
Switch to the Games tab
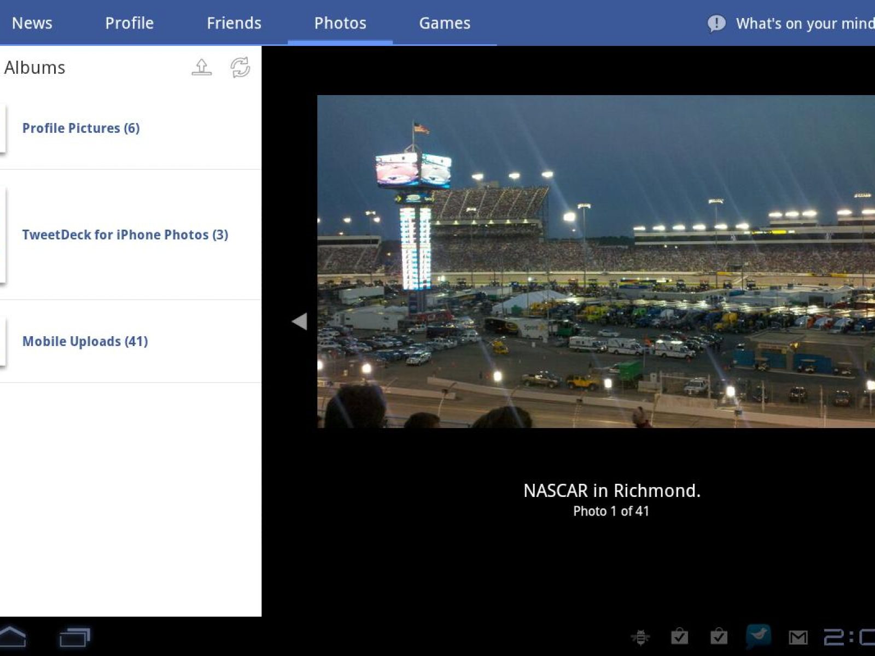(444, 23)
